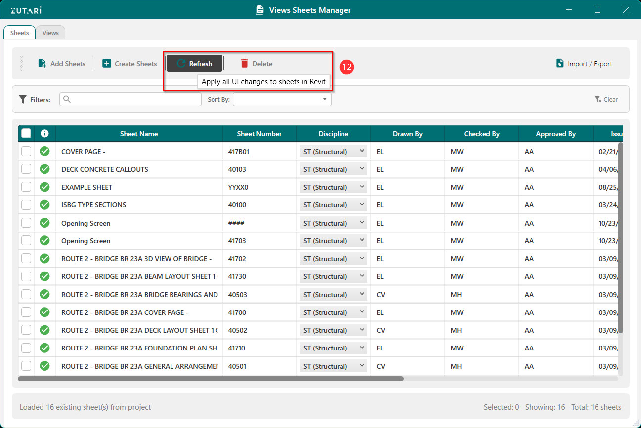Screen dimensions: 641x428
Task: Click the toolbar drag grip handle
Action: [21, 63]
